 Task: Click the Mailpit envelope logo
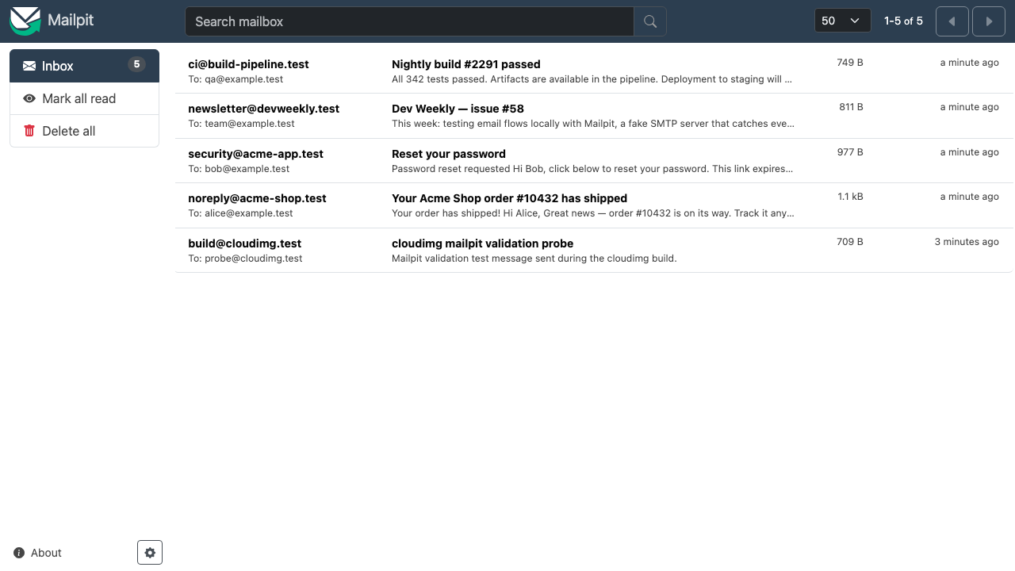coord(25,21)
